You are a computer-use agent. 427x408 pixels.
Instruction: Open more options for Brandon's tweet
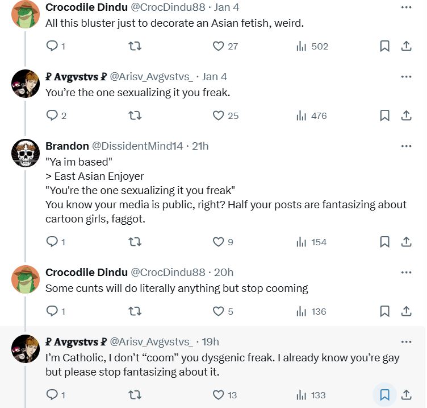coord(406,146)
